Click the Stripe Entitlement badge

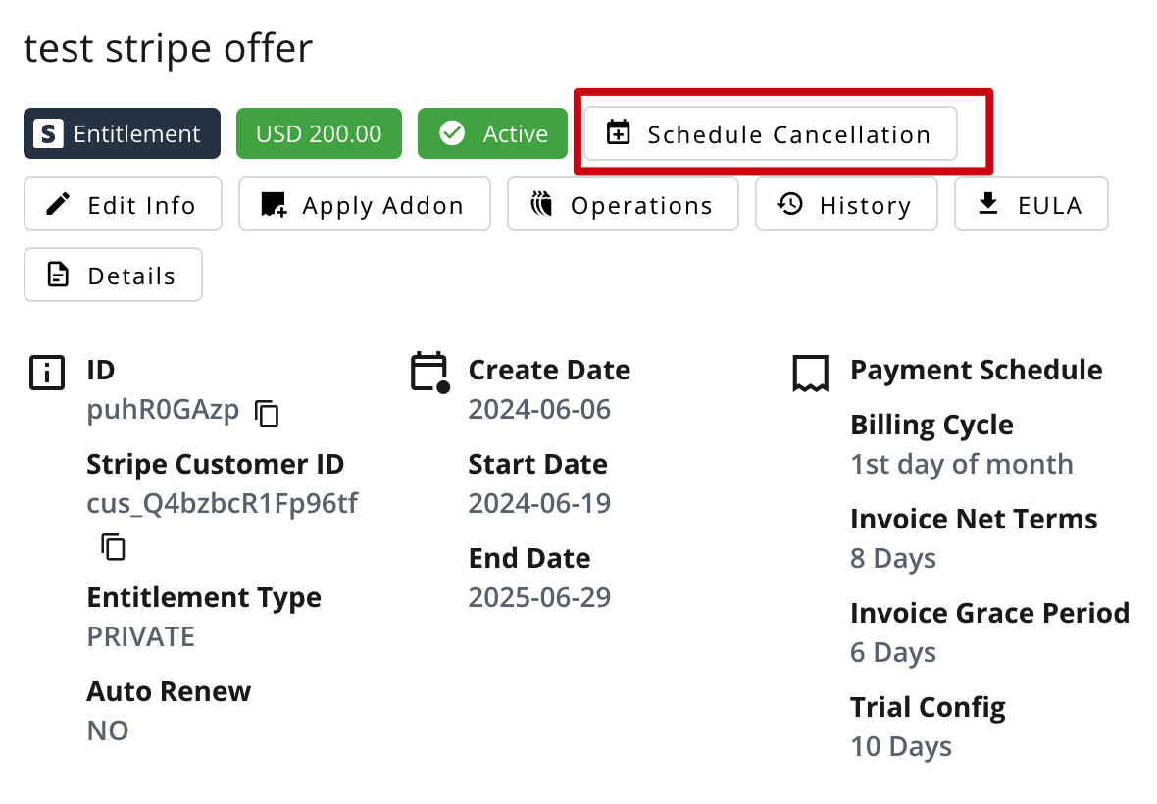[122, 133]
